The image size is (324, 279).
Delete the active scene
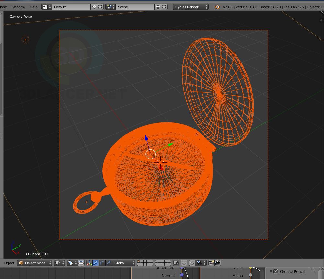(x=164, y=7)
